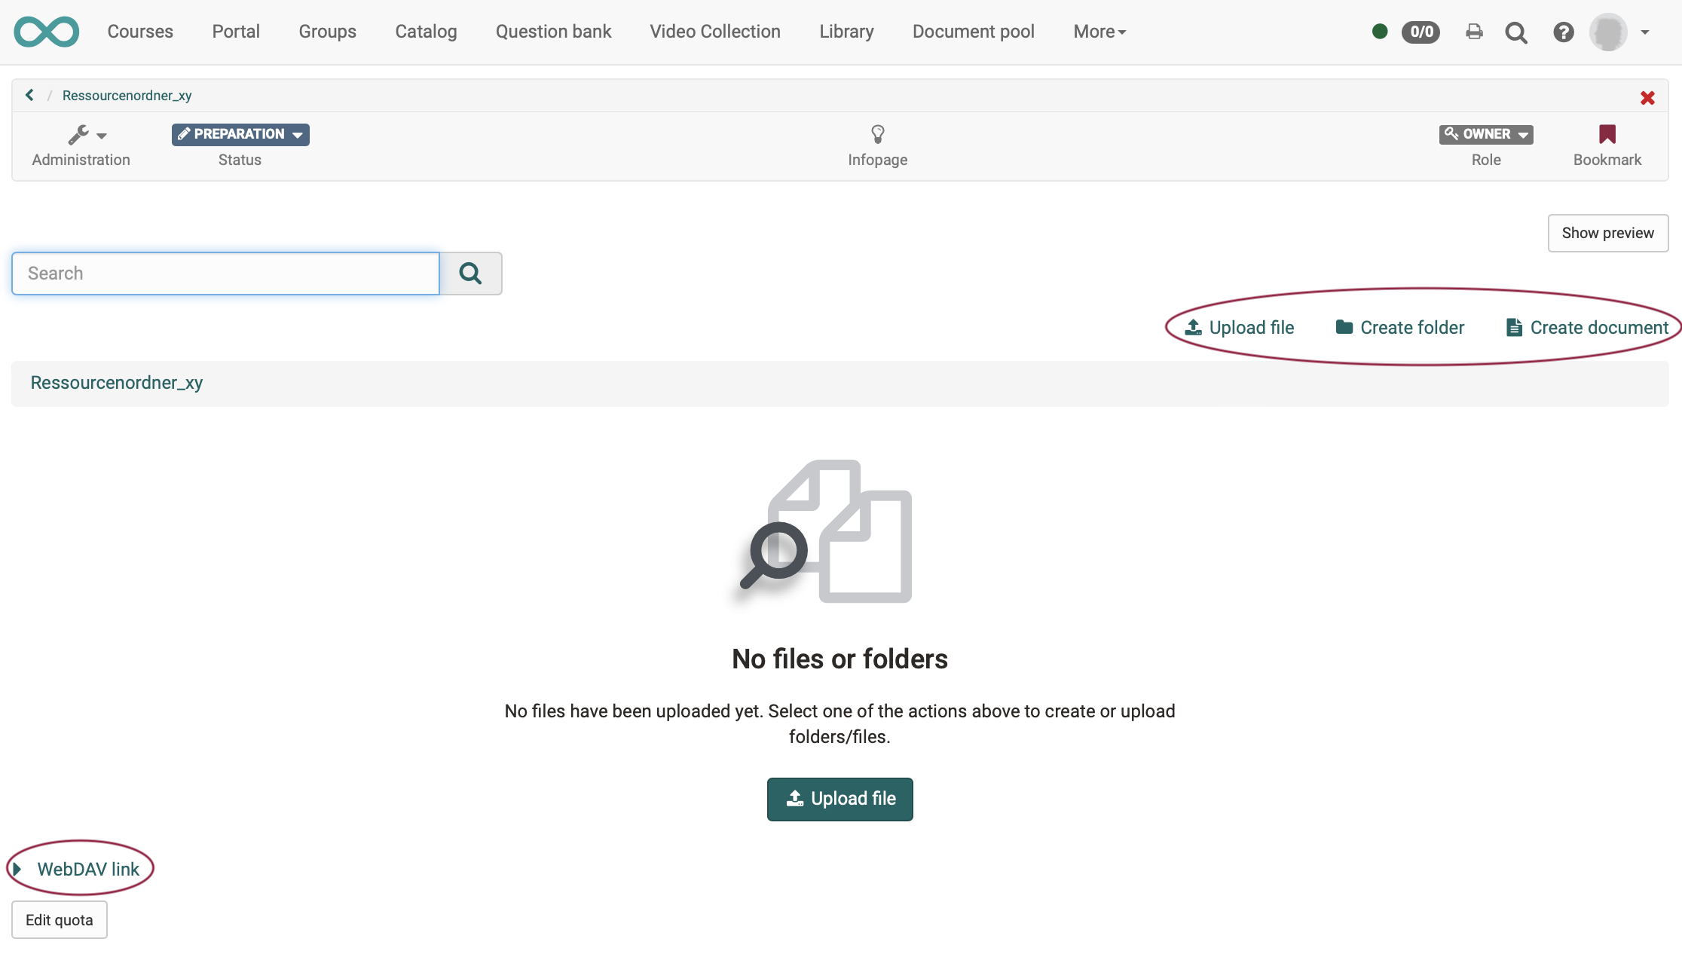The width and height of the screenshot is (1682, 960).
Task: Expand the OWNER role dropdown
Action: point(1485,134)
